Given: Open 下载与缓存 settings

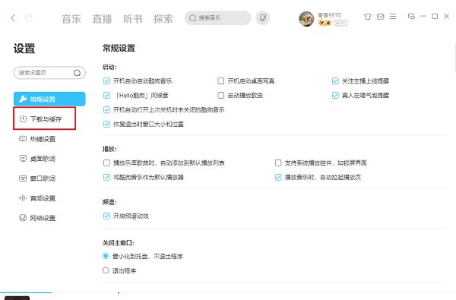Looking at the screenshot, I should [x=45, y=119].
